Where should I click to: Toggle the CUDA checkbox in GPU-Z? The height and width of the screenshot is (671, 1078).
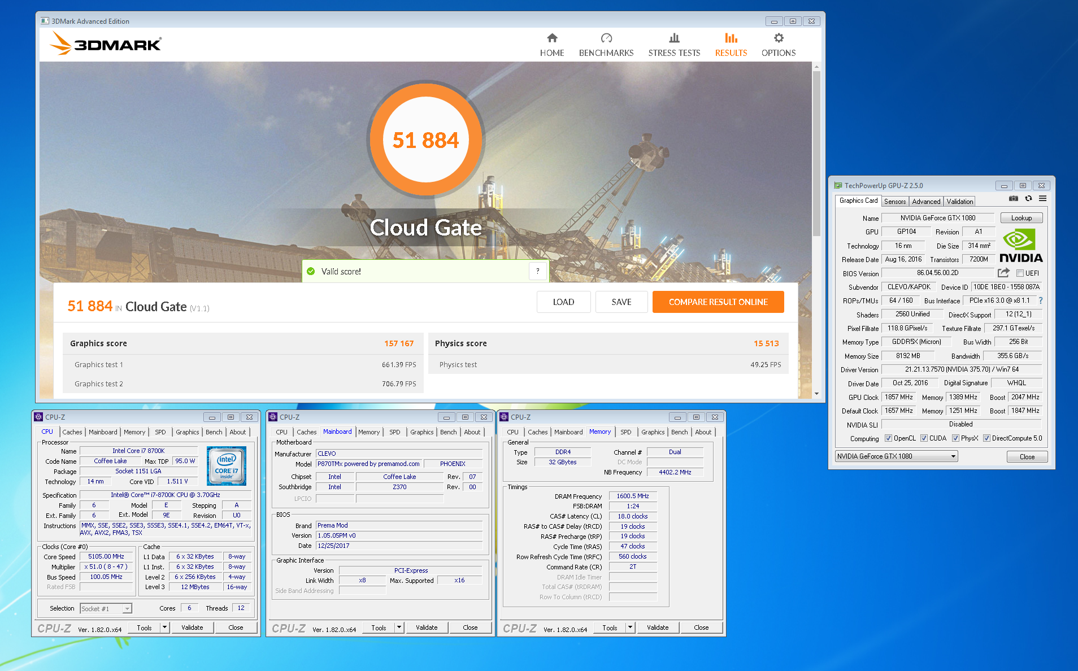coord(924,438)
